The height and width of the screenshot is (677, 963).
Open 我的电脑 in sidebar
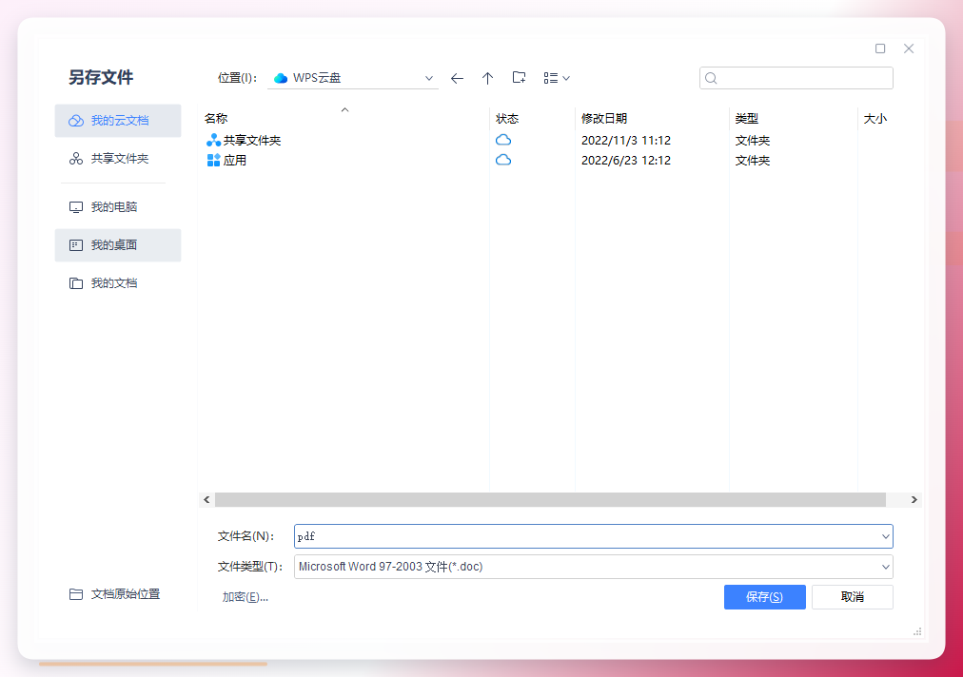[118, 207]
